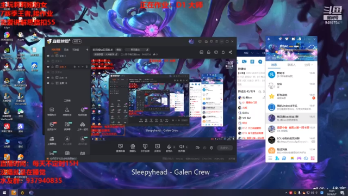Viewport: 348px width, 196px height.
Task: Expand microphone options arrow beside mic icon
Action: (174, 146)
